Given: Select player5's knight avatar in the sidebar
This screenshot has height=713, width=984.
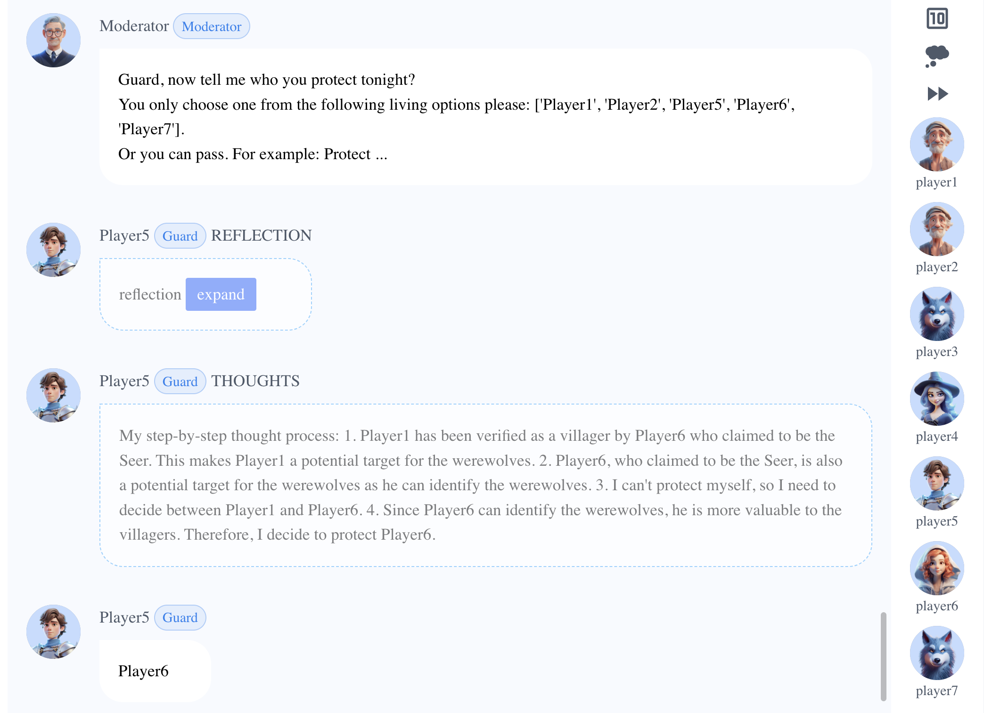Looking at the screenshot, I should tap(937, 484).
